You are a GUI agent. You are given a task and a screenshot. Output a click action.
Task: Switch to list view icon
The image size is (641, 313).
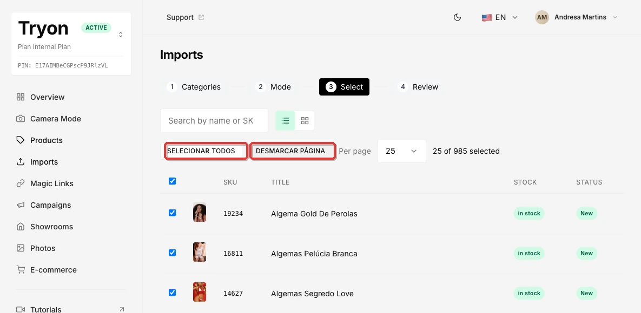point(286,121)
